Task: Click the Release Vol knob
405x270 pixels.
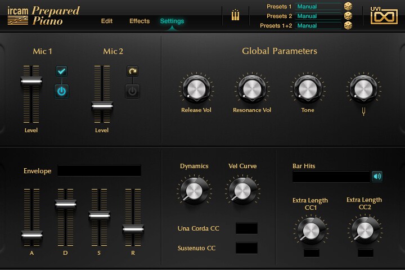Action: 196,89
